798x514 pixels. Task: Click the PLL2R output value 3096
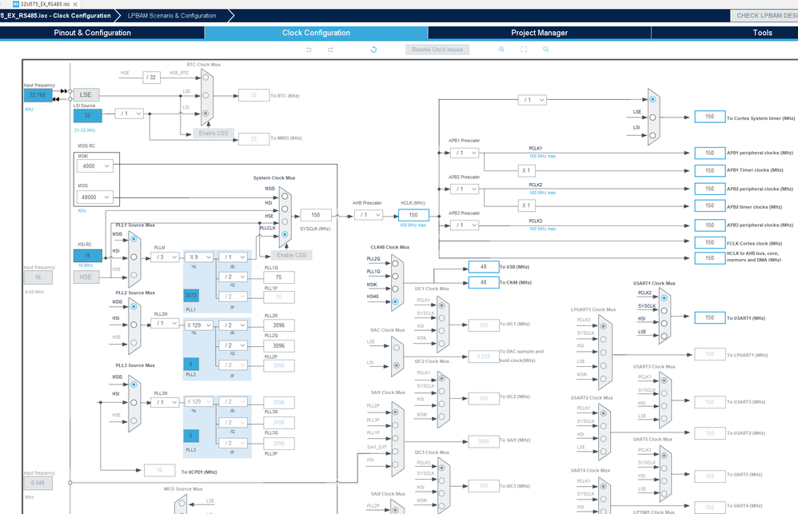(x=279, y=325)
